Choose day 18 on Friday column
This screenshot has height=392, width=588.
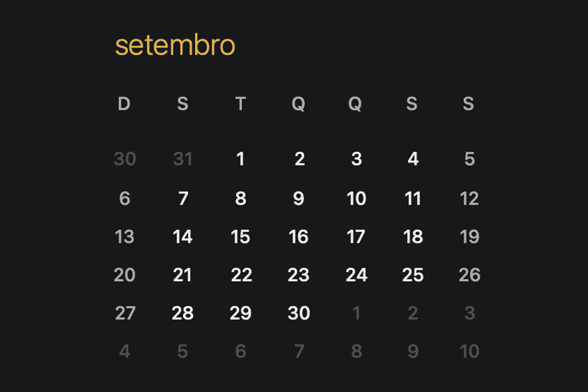pyautogui.click(x=413, y=237)
